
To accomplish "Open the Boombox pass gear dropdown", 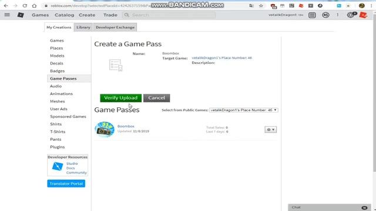I will pos(270,130).
